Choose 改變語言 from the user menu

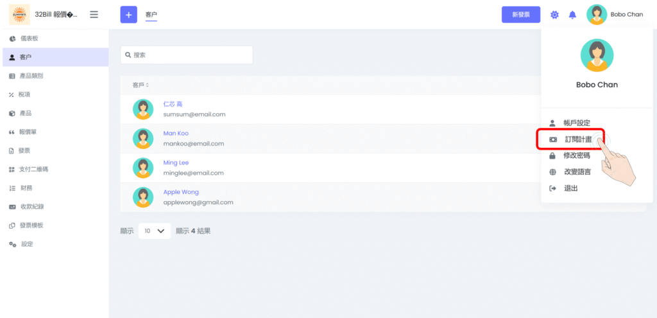click(x=577, y=172)
